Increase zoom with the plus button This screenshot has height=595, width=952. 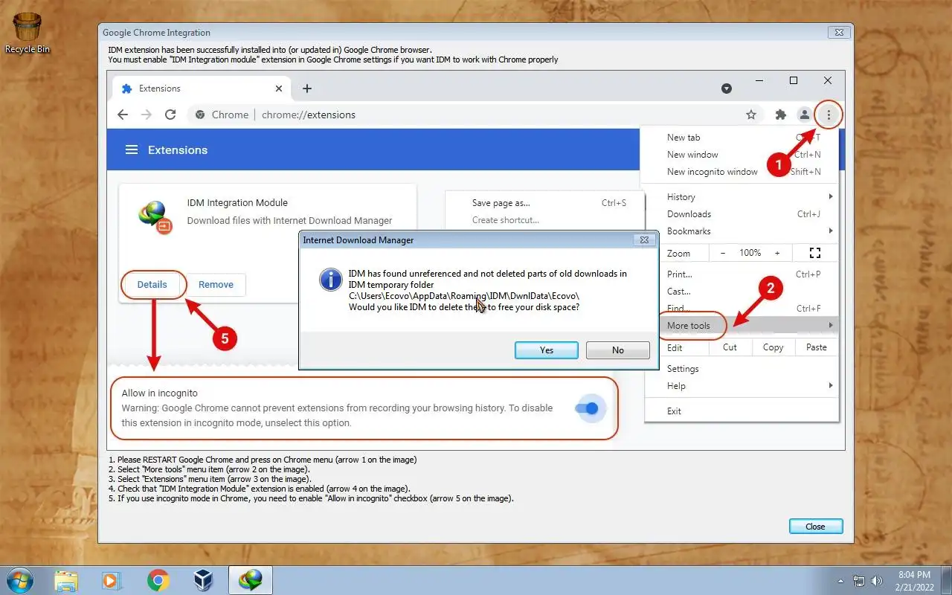(x=777, y=254)
